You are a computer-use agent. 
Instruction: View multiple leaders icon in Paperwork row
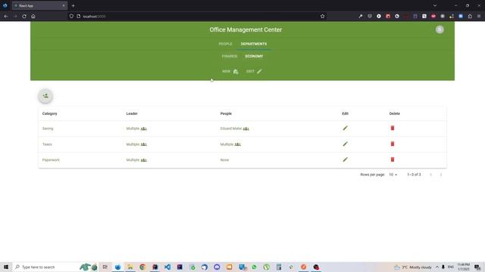tap(144, 160)
